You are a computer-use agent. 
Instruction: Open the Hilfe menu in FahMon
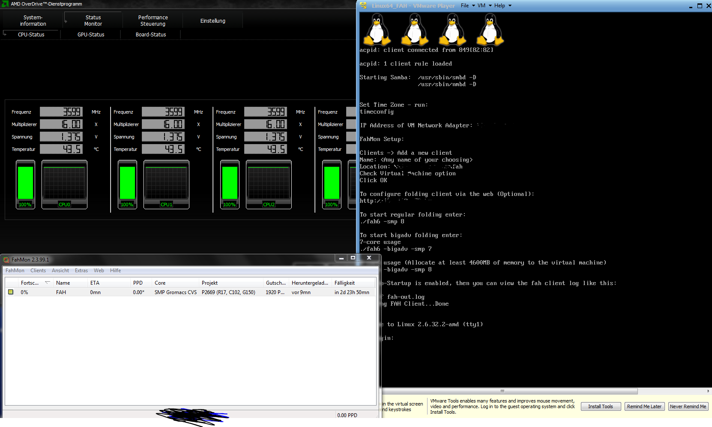(116, 271)
